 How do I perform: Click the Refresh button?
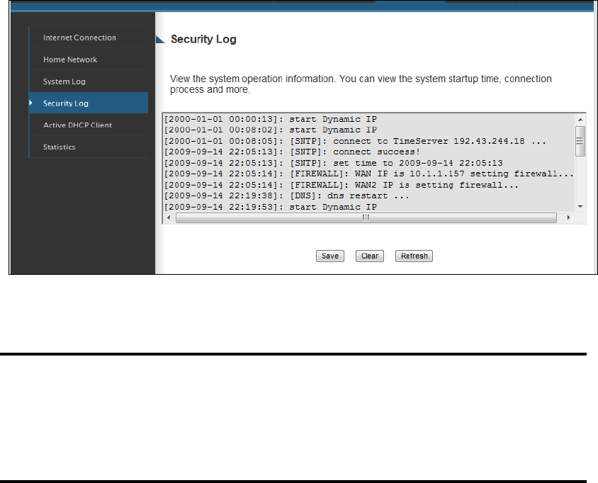[414, 256]
